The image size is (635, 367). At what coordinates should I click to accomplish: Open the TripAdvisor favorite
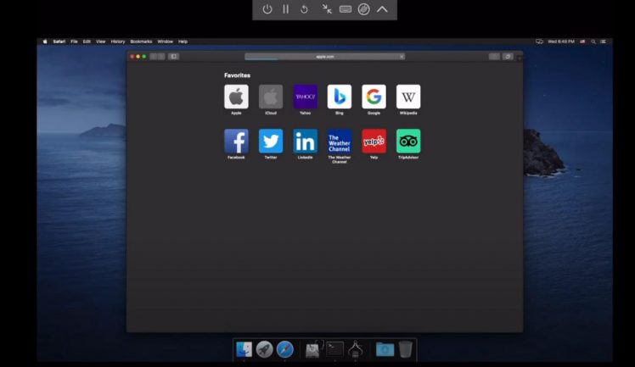pos(408,141)
